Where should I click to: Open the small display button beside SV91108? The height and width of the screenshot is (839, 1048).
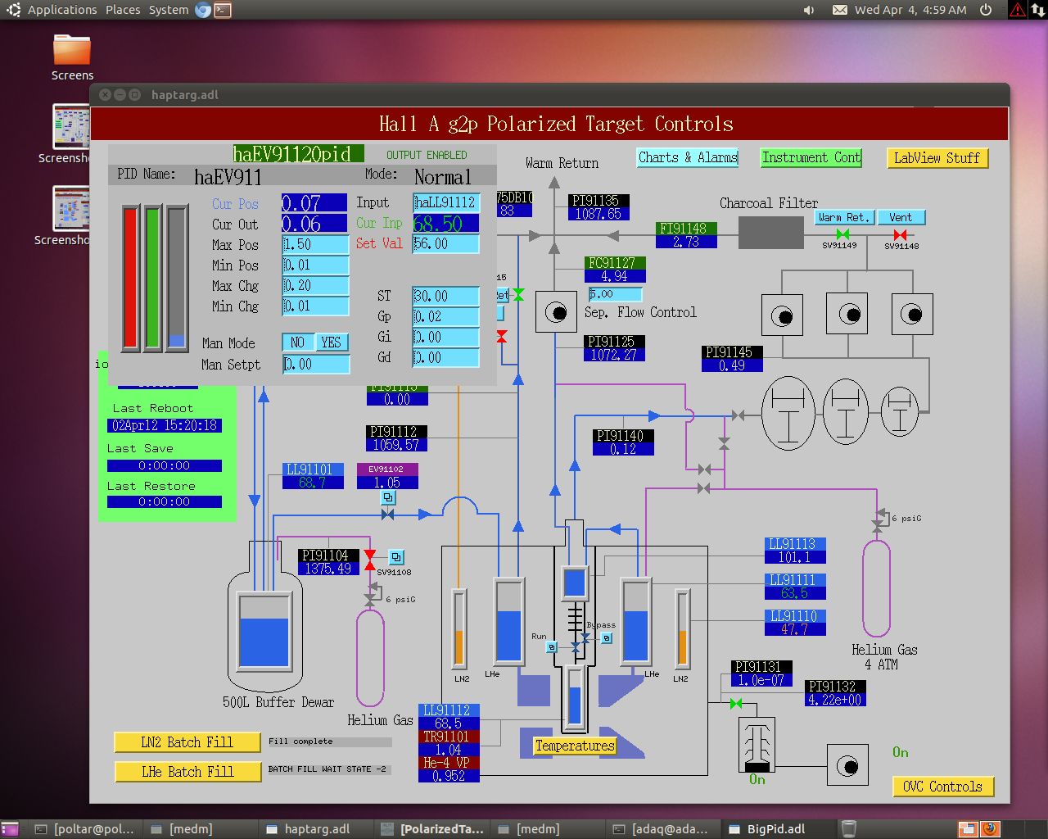click(x=396, y=557)
